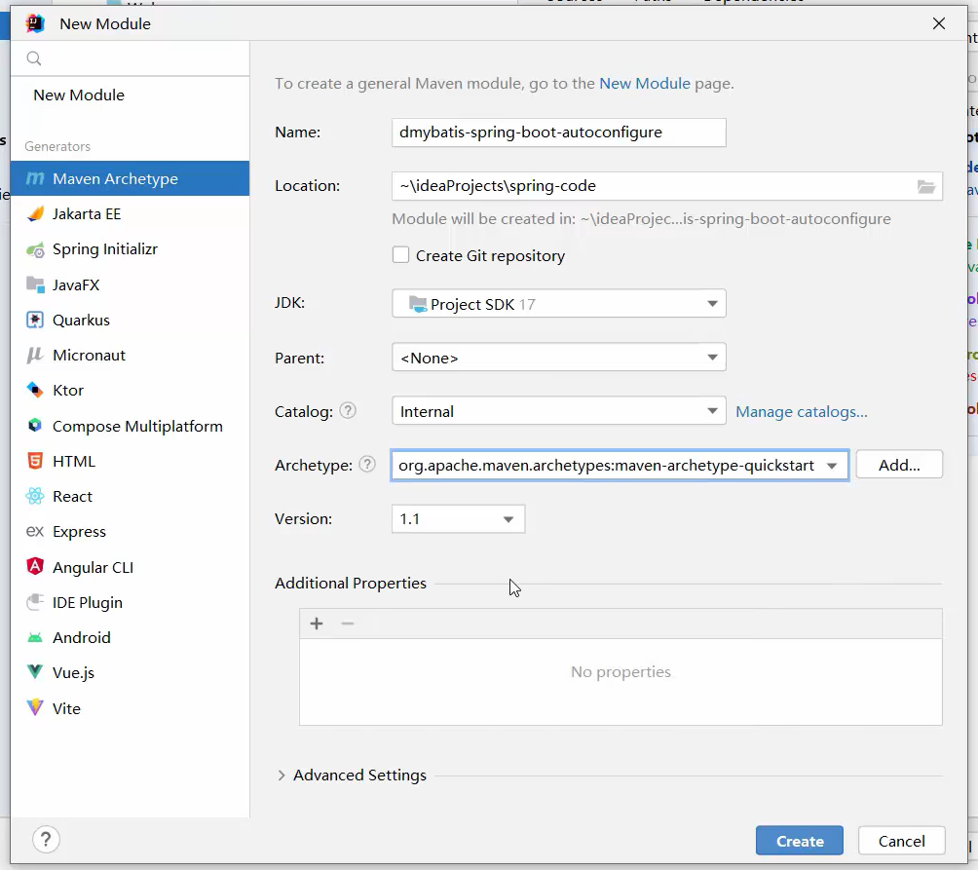This screenshot has height=870, width=978.
Task: Click the React atom icon
Action: tap(35, 497)
